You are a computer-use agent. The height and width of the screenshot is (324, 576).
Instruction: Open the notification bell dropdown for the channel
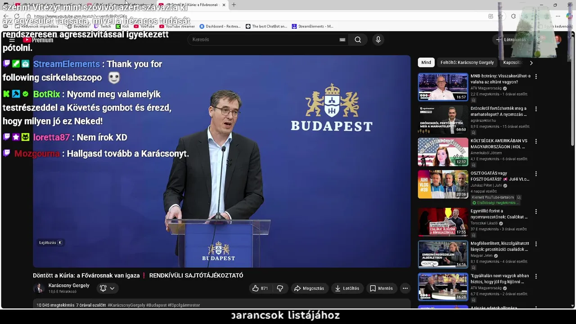click(x=107, y=288)
